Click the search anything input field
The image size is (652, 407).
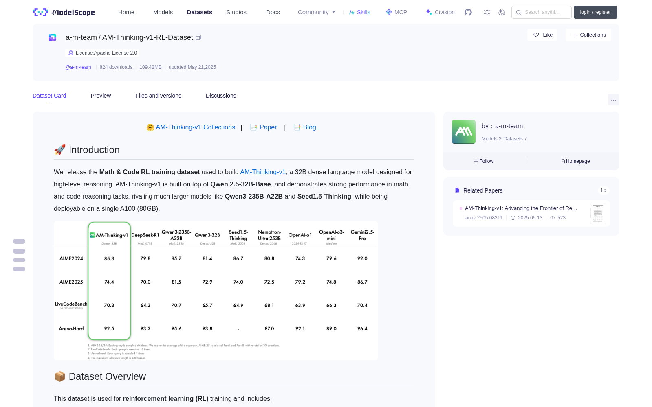click(542, 12)
